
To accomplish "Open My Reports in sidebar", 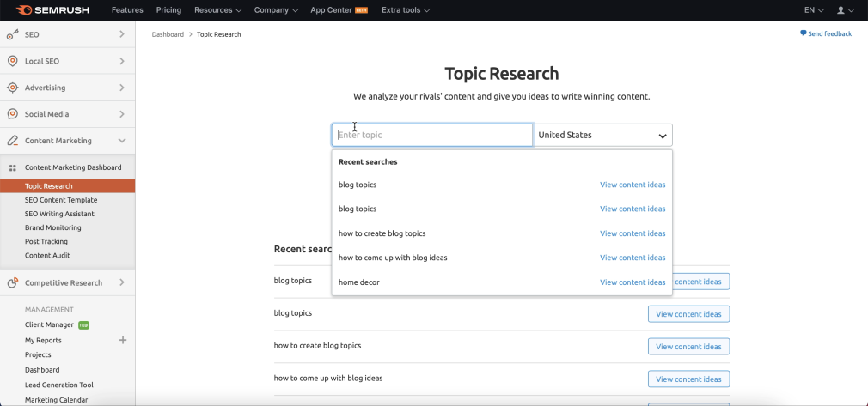I will pyautogui.click(x=43, y=340).
